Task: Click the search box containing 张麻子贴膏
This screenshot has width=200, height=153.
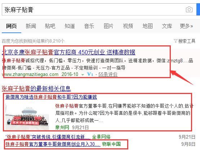Action: click(x=99, y=10)
